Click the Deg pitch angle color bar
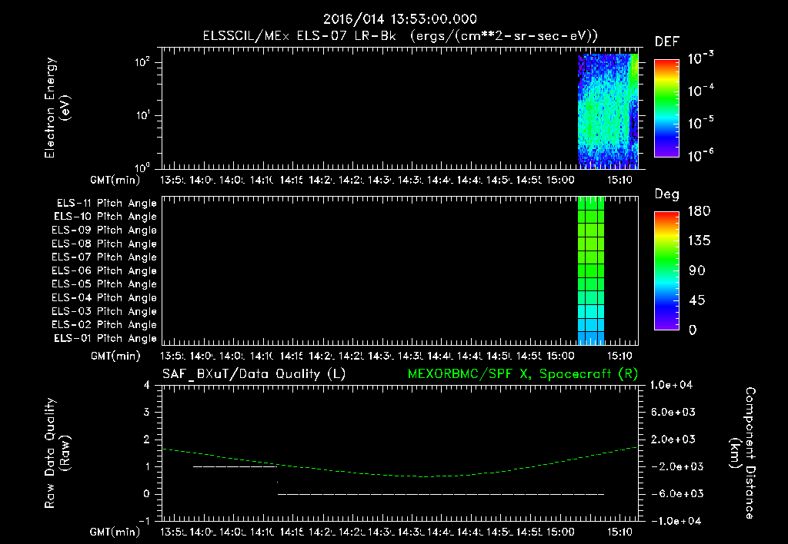788x544 pixels. click(x=666, y=271)
